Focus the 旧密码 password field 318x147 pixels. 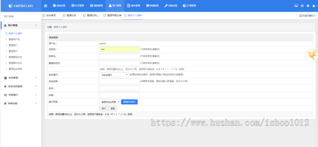(119, 49)
